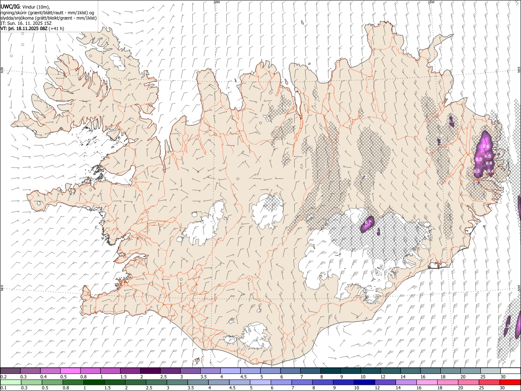Click the dark teal upper-row swatch labeled 8
Viewport: 521px width, 391px height.
point(330,371)
